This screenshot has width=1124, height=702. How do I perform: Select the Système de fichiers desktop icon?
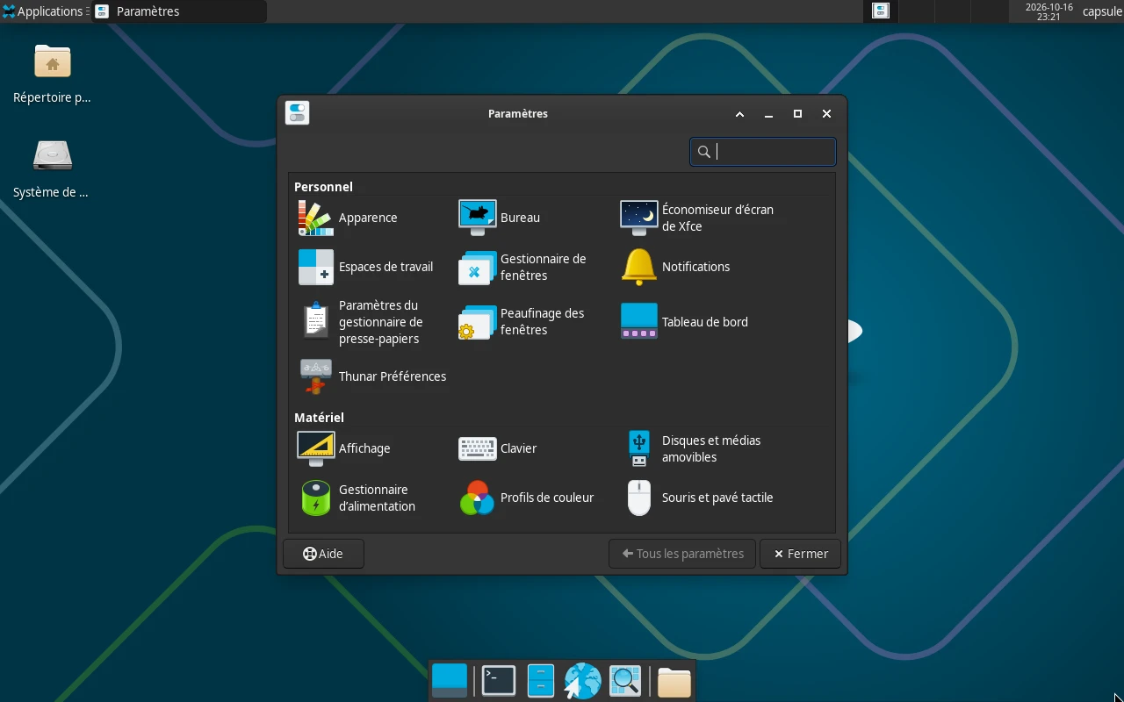pyautogui.click(x=52, y=169)
